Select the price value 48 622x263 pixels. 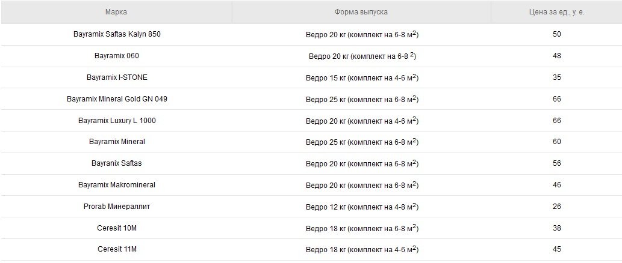click(557, 56)
